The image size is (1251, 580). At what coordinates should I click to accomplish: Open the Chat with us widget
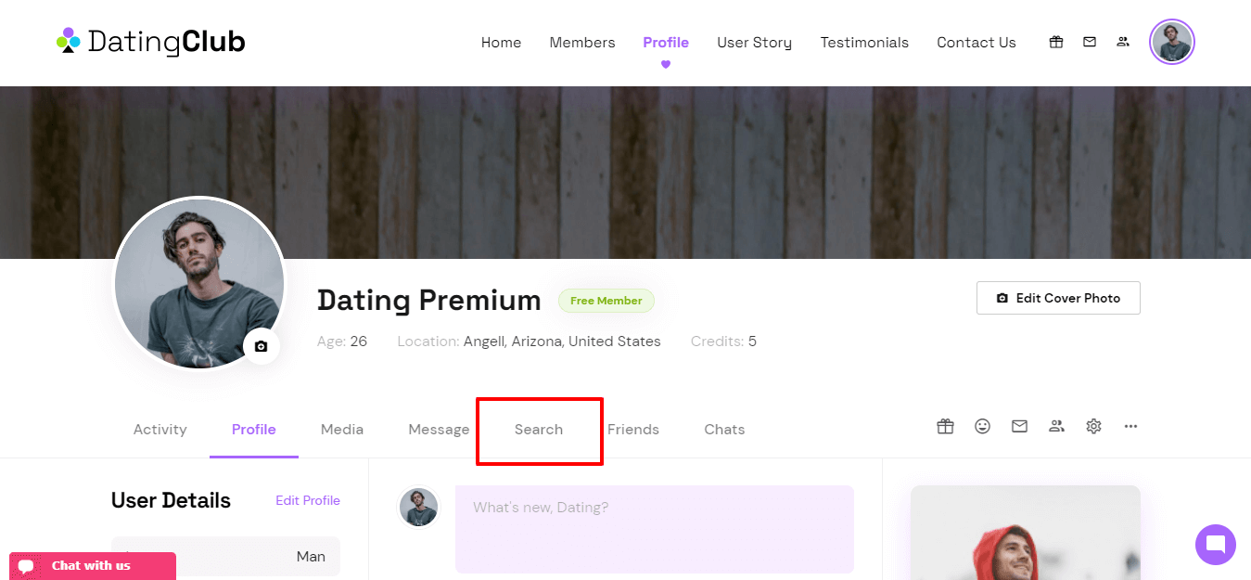click(93, 566)
